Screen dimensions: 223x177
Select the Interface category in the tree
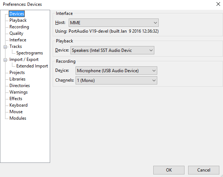tap(18, 40)
